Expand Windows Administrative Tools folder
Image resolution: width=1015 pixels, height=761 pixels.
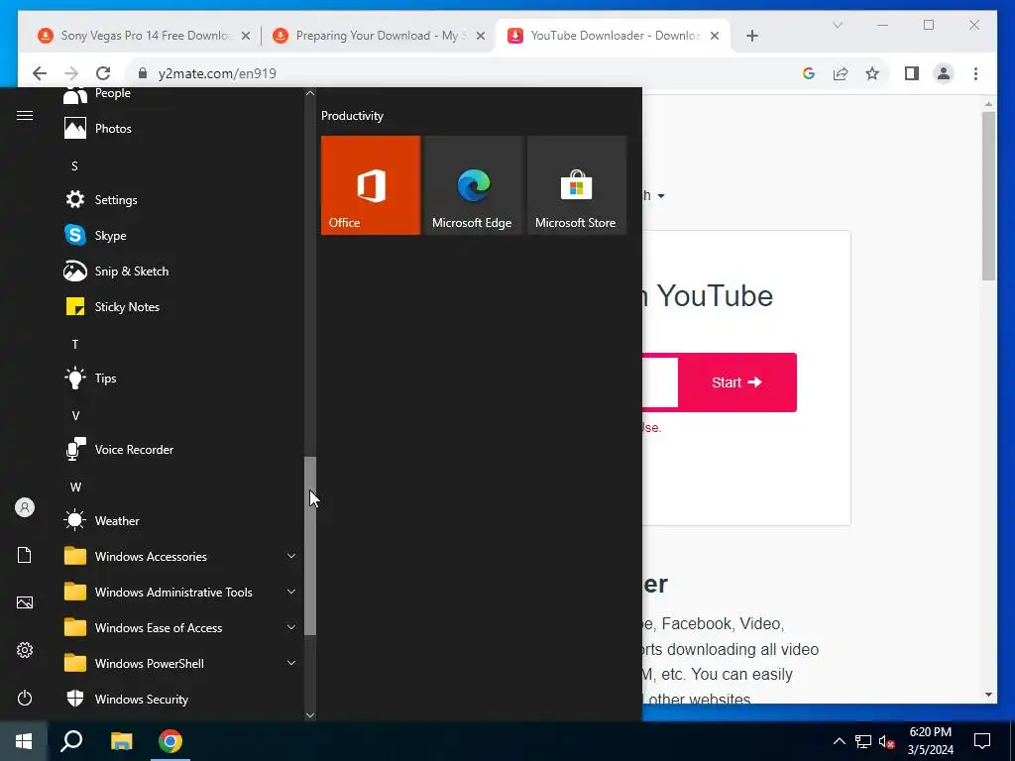pyautogui.click(x=180, y=592)
